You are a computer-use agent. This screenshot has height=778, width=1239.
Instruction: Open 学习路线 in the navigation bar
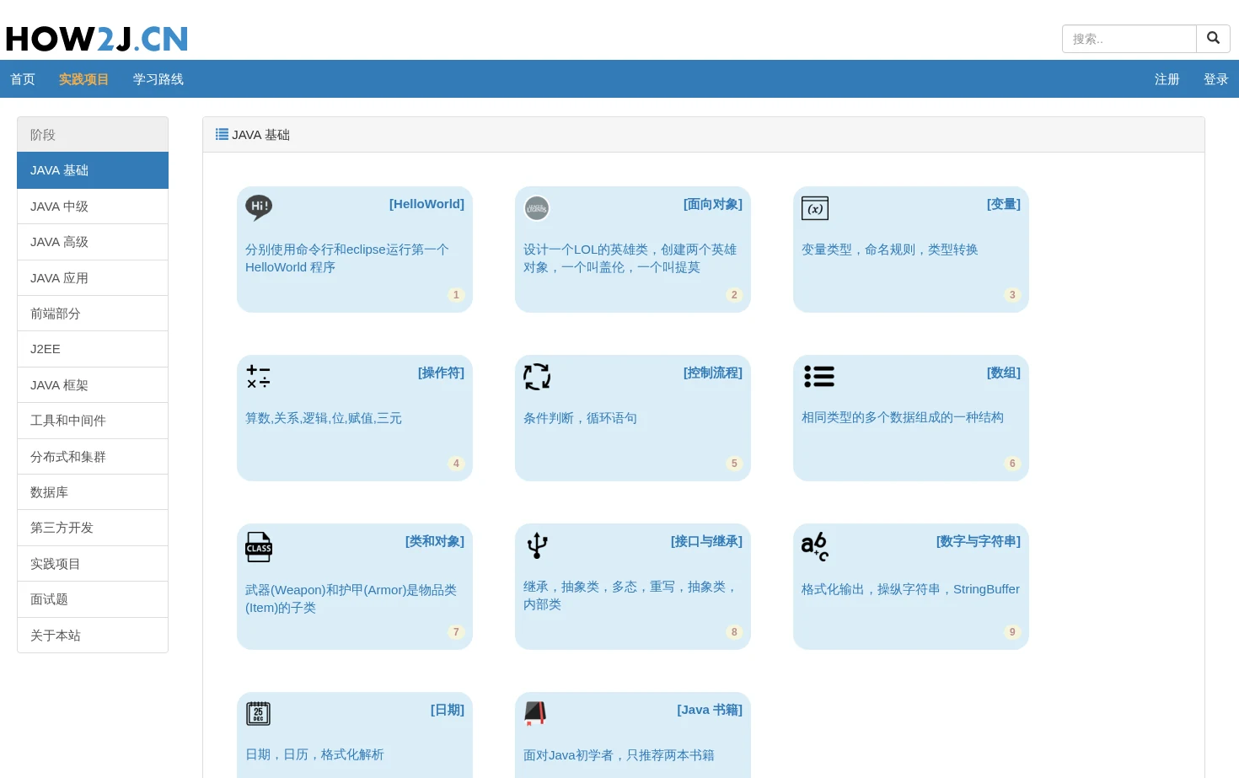click(158, 79)
